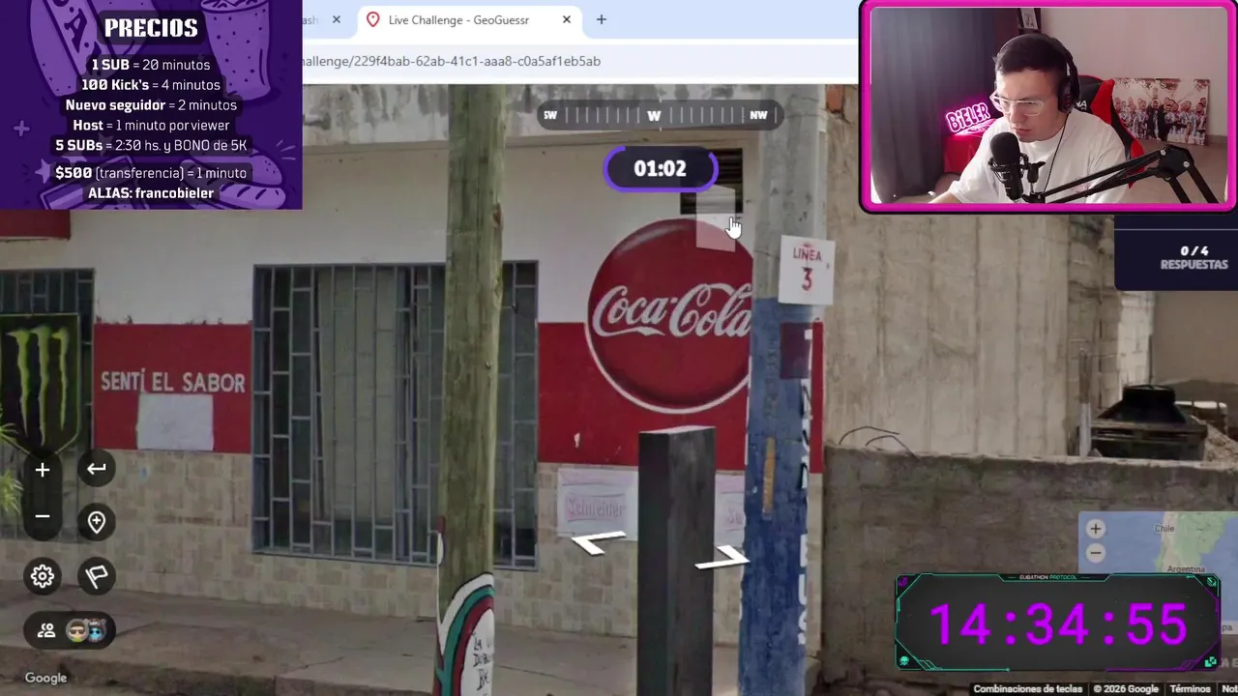Undo last move with the back arrow button
This screenshot has width=1238, height=696.
point(96,469)
